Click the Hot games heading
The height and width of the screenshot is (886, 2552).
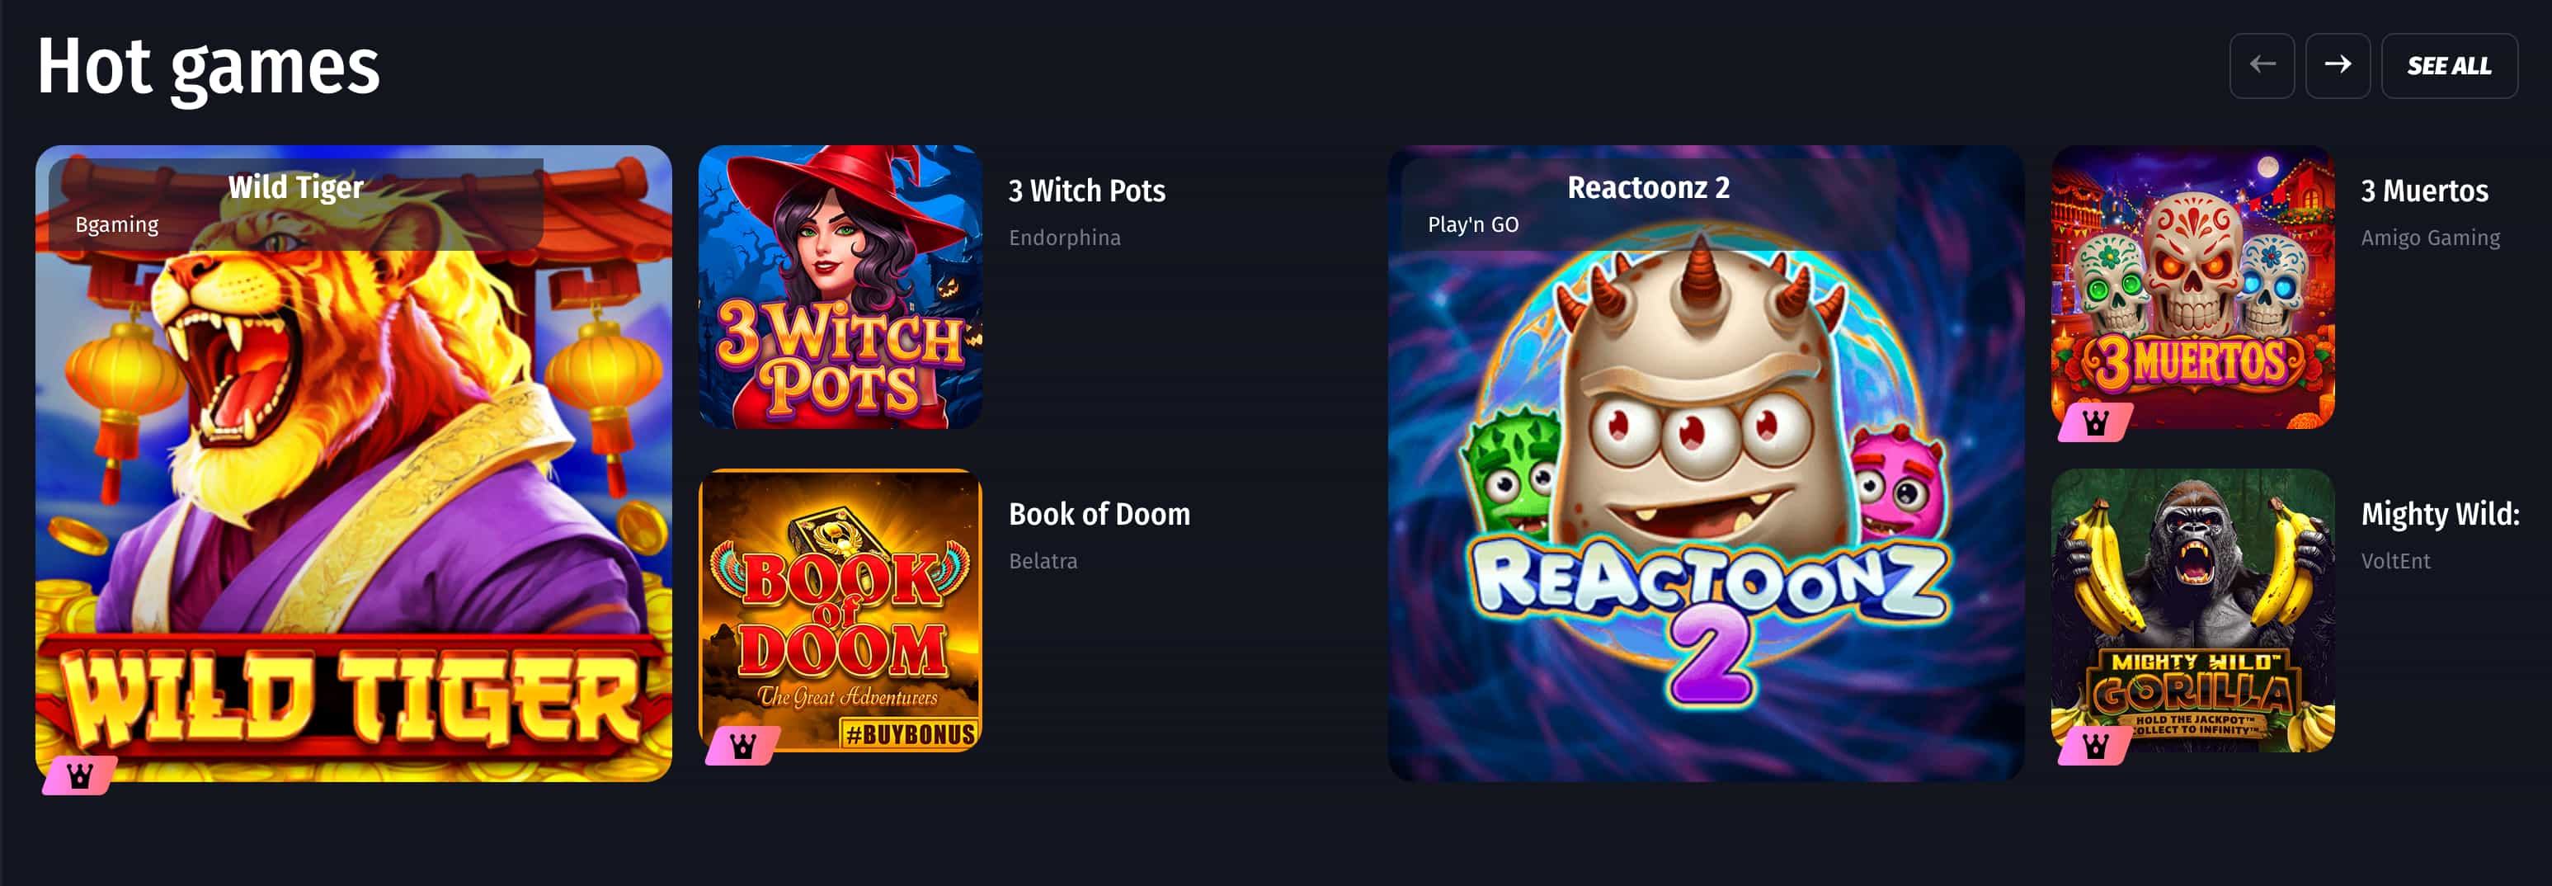pyautogui.click(x=208, y=68)
